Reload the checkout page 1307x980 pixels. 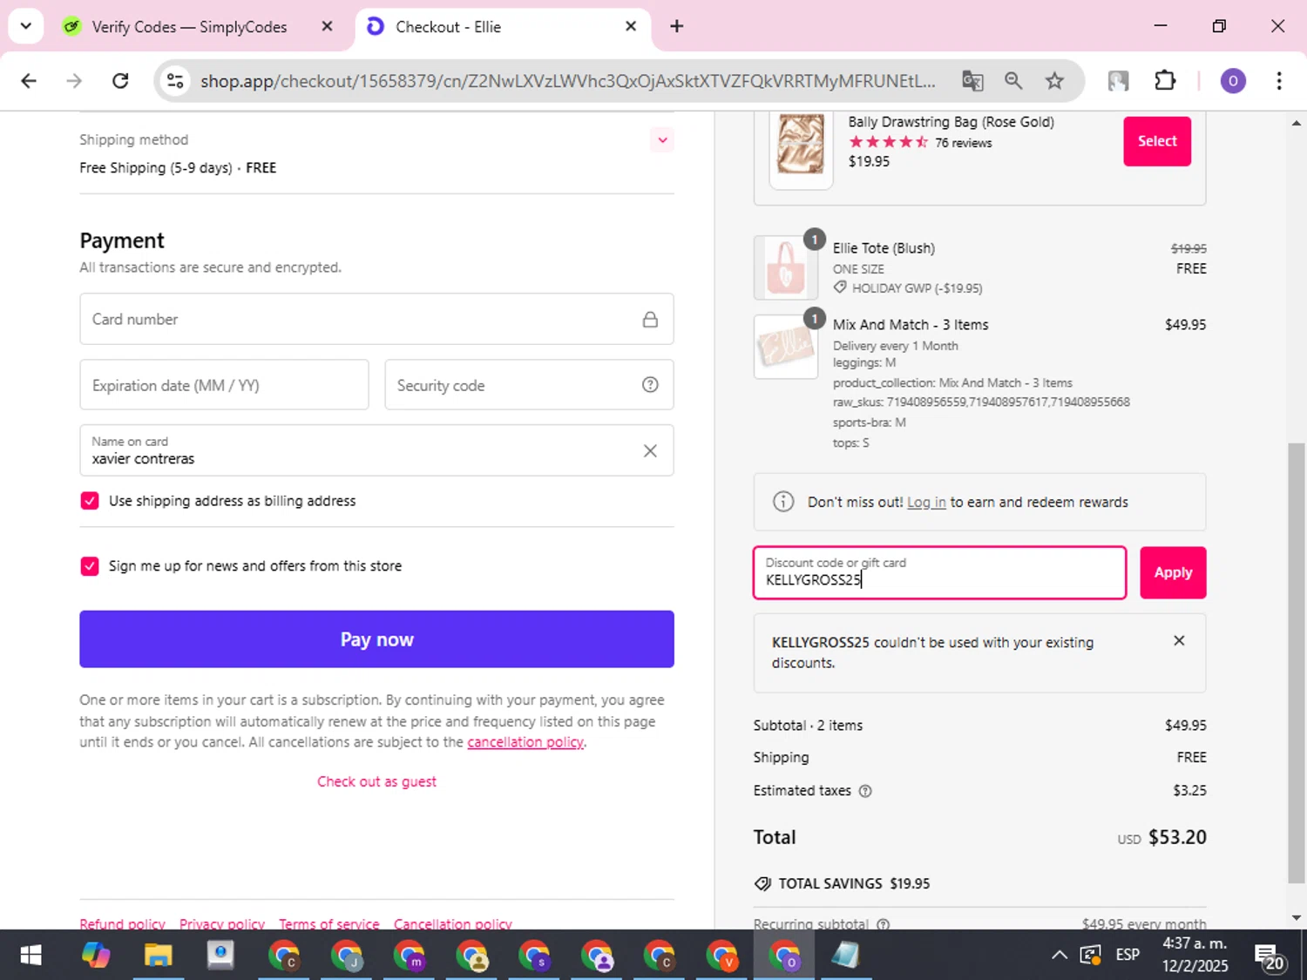pyautogui.click(x=120, y=81)
